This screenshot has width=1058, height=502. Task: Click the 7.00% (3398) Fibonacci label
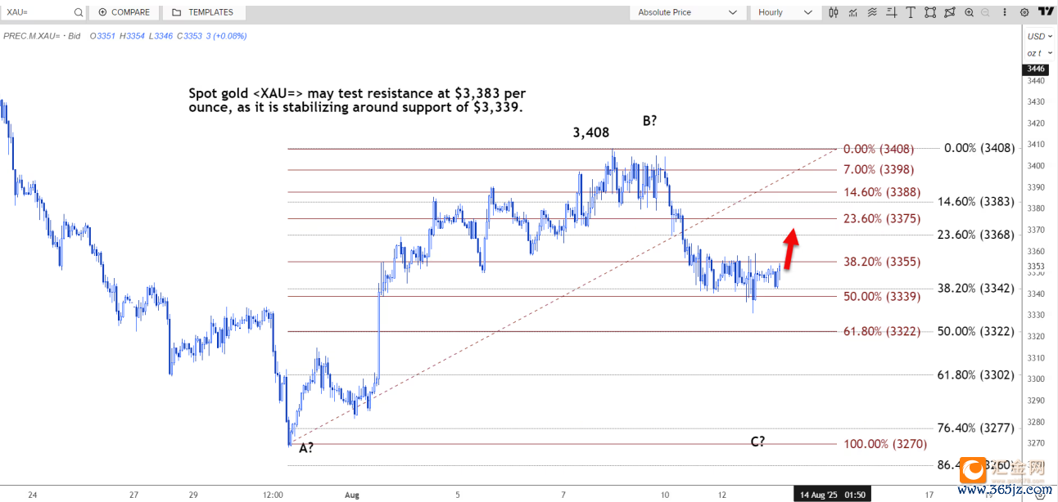(x=879, y=169)
